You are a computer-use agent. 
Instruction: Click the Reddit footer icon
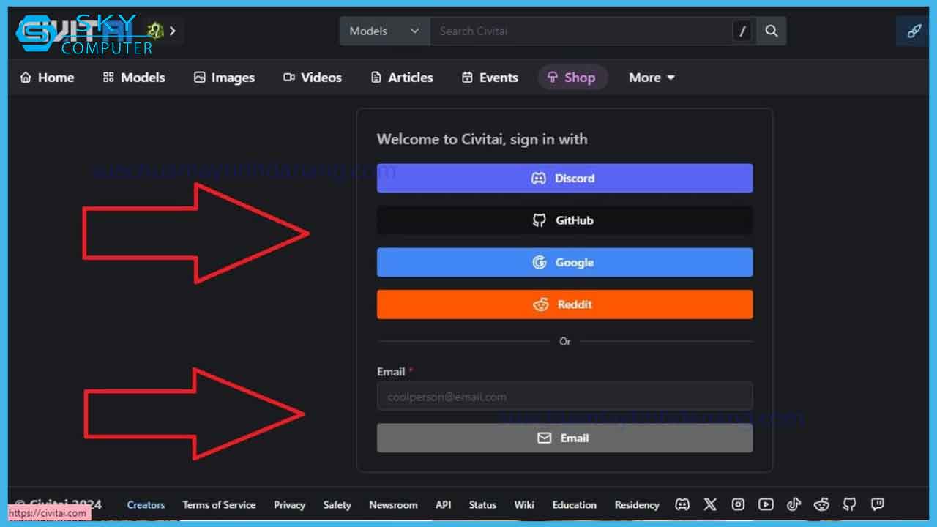coord(821,504)
